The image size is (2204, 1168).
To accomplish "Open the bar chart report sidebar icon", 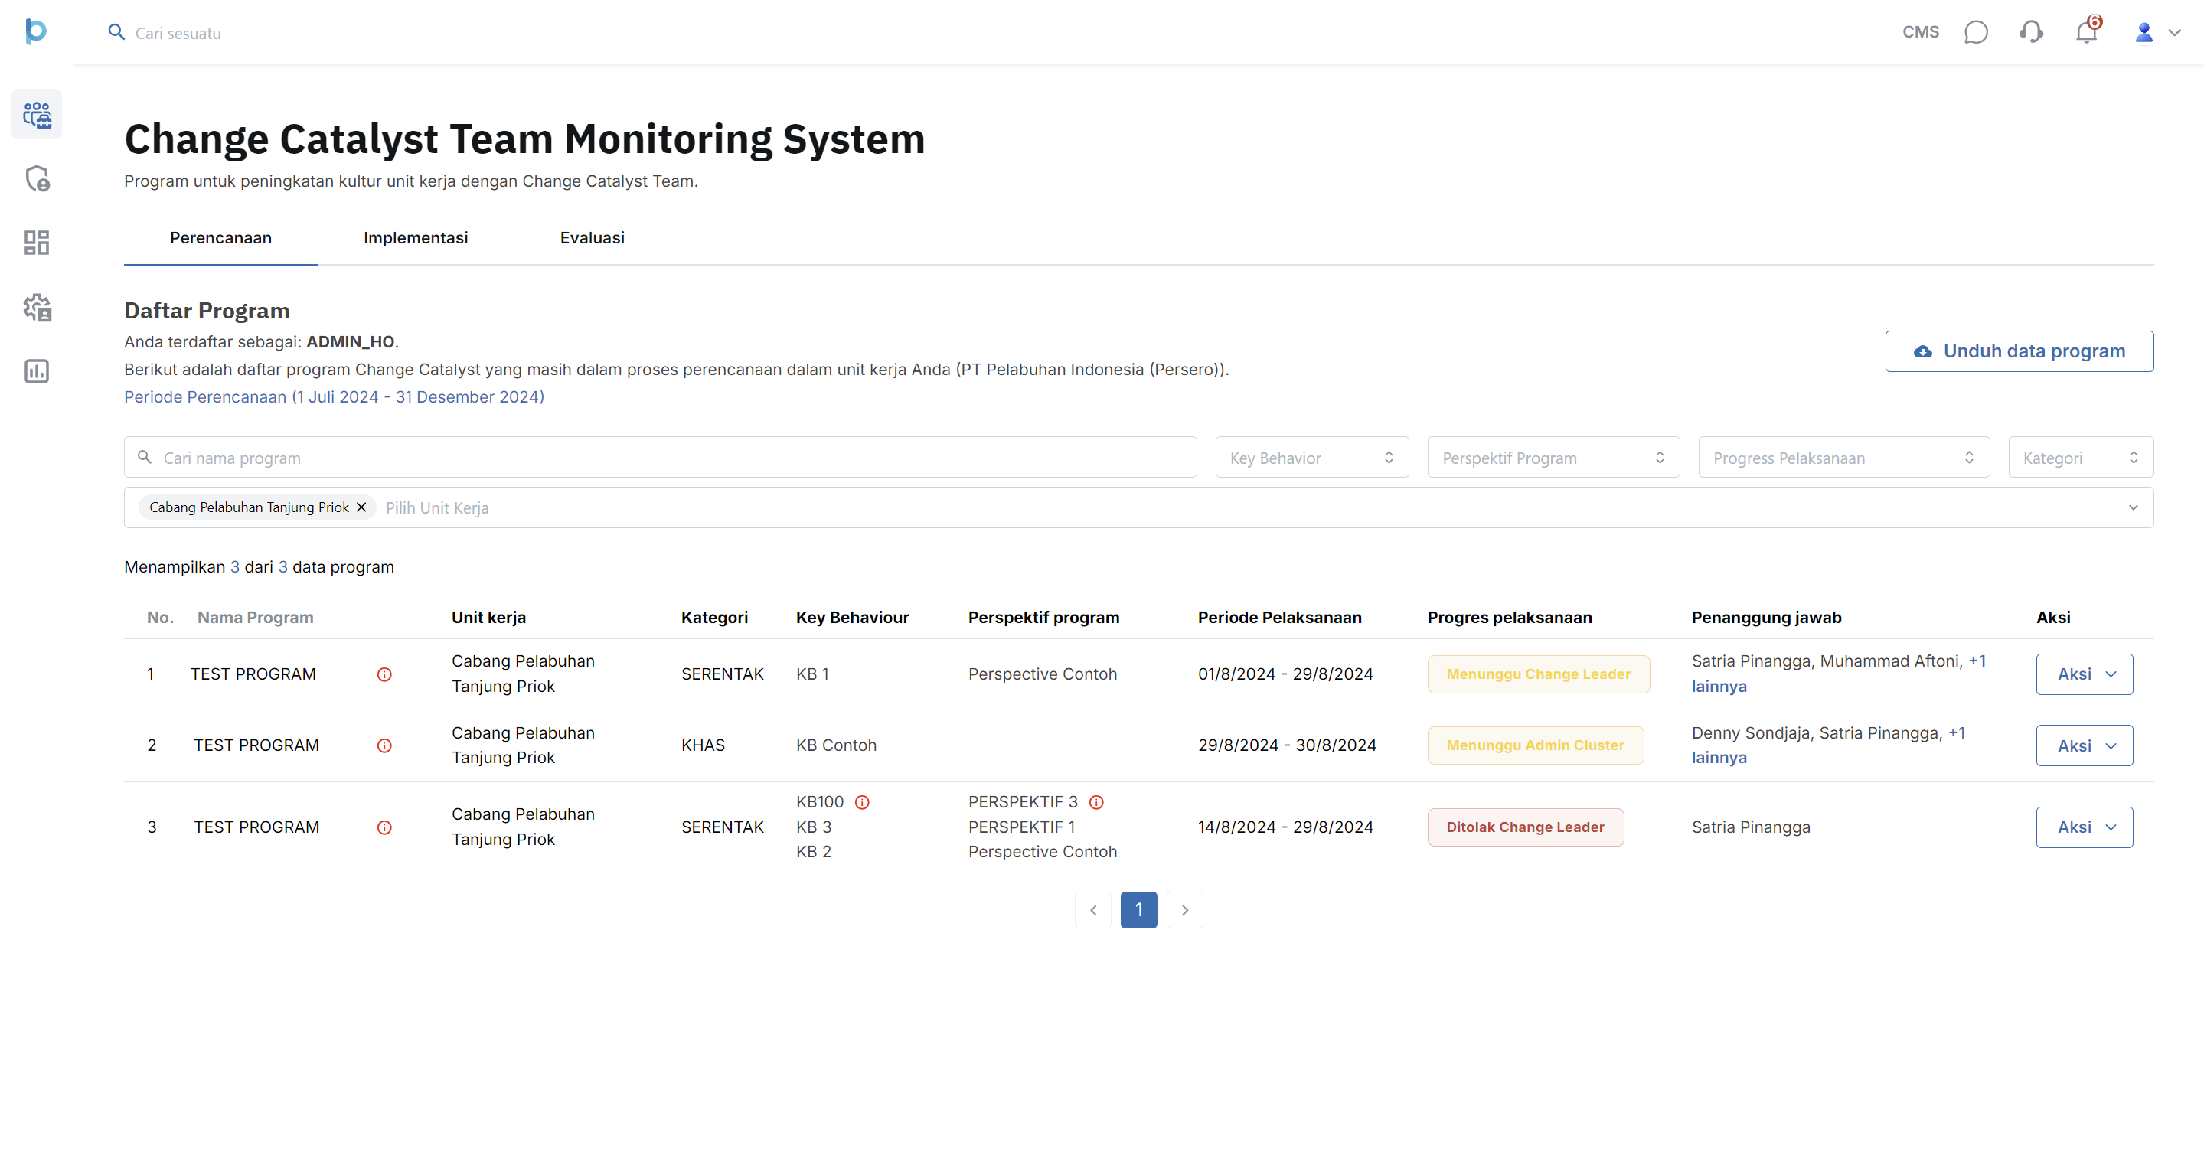I will [37, 371].
